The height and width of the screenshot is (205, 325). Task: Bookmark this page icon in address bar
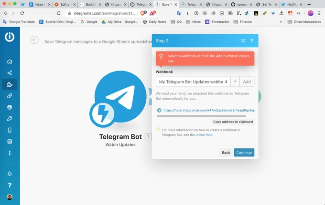point(59,13)
